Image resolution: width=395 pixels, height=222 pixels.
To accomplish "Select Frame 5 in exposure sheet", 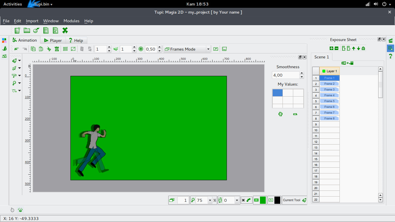I will [329, 101].
